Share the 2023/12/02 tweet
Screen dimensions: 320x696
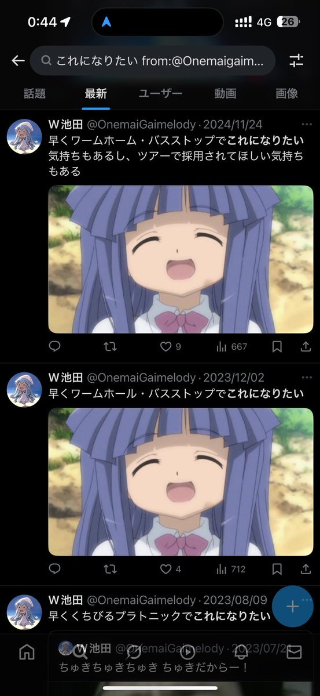pos(306,569)
